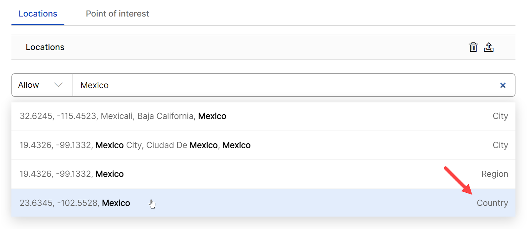Switch to the Locations tab
This screenshot has height=230, width=528.
38,14
